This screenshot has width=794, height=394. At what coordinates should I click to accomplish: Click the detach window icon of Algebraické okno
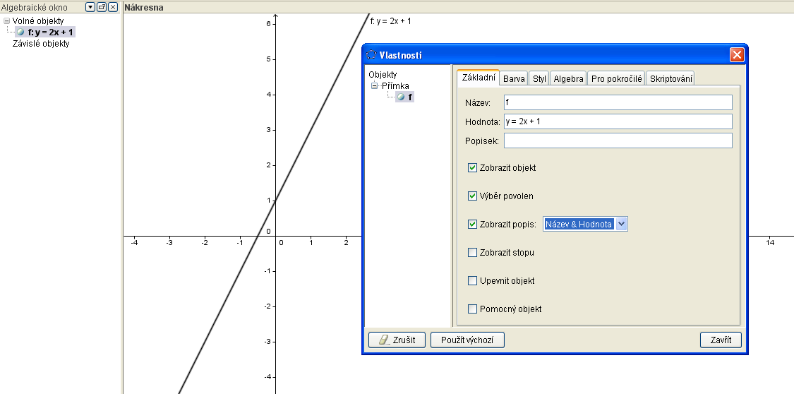coord(102,7)
